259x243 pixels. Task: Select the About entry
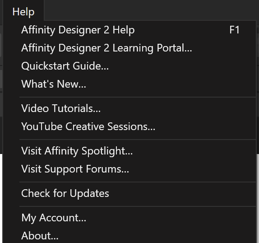click(129, 236)
